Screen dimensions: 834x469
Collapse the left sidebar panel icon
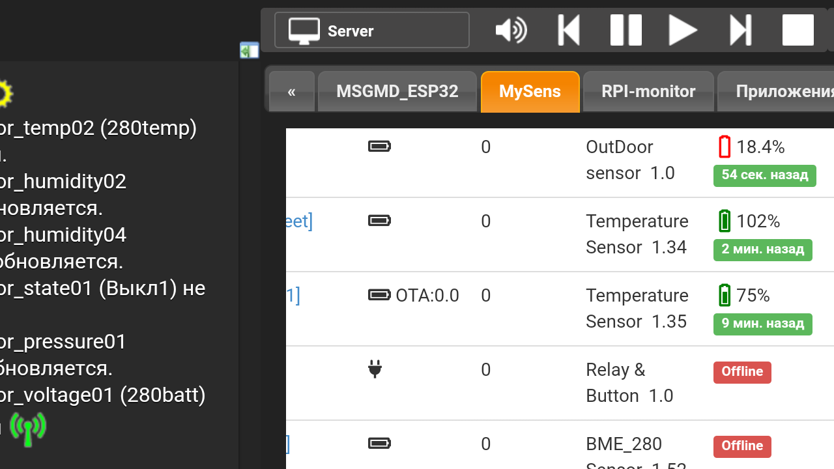pos(249,50)
